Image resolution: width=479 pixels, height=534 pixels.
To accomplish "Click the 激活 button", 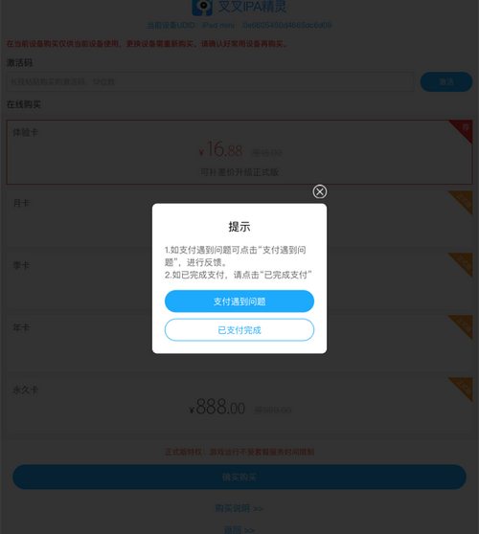I will pyautogui.click(x=445, y=81).
